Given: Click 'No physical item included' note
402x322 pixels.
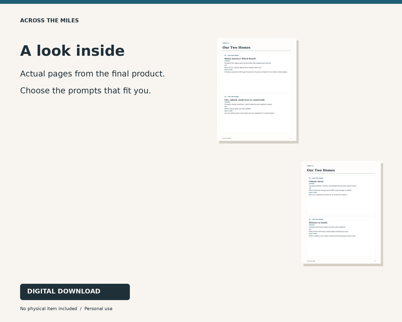Looking at the screenshot, I should coord(49,309).
